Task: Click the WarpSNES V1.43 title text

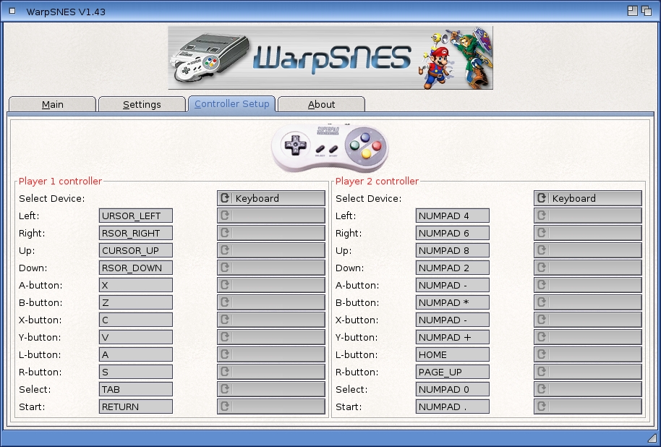Action: 66,12
